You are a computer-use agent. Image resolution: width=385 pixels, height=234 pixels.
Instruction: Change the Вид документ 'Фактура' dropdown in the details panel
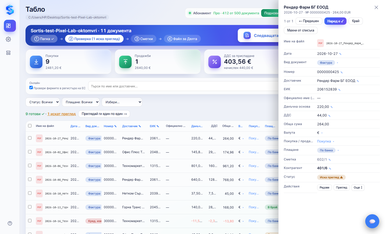tap(328, 63)
